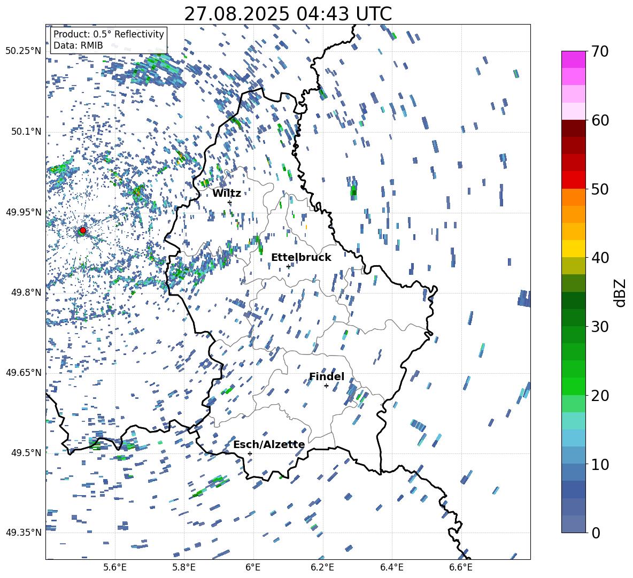Click the 6.6°E longitude label
633x578 pixels.
(461, 567)
